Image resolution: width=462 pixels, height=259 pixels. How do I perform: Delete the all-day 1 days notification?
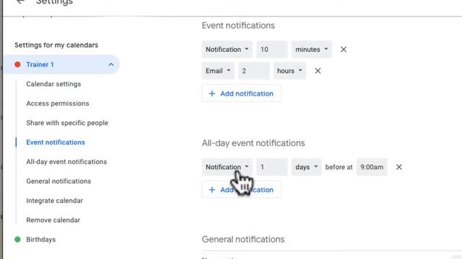tap(399, 167)
